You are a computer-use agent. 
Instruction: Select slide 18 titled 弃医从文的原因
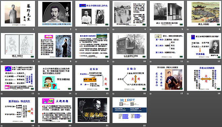(x=204, y=78)
